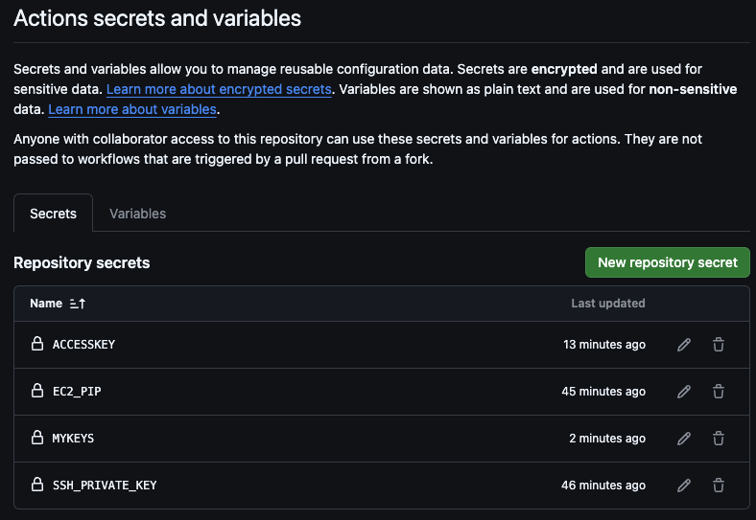Sort secrets using the Name sort arrow
The image size is (756, 520).
coord(78,304)
